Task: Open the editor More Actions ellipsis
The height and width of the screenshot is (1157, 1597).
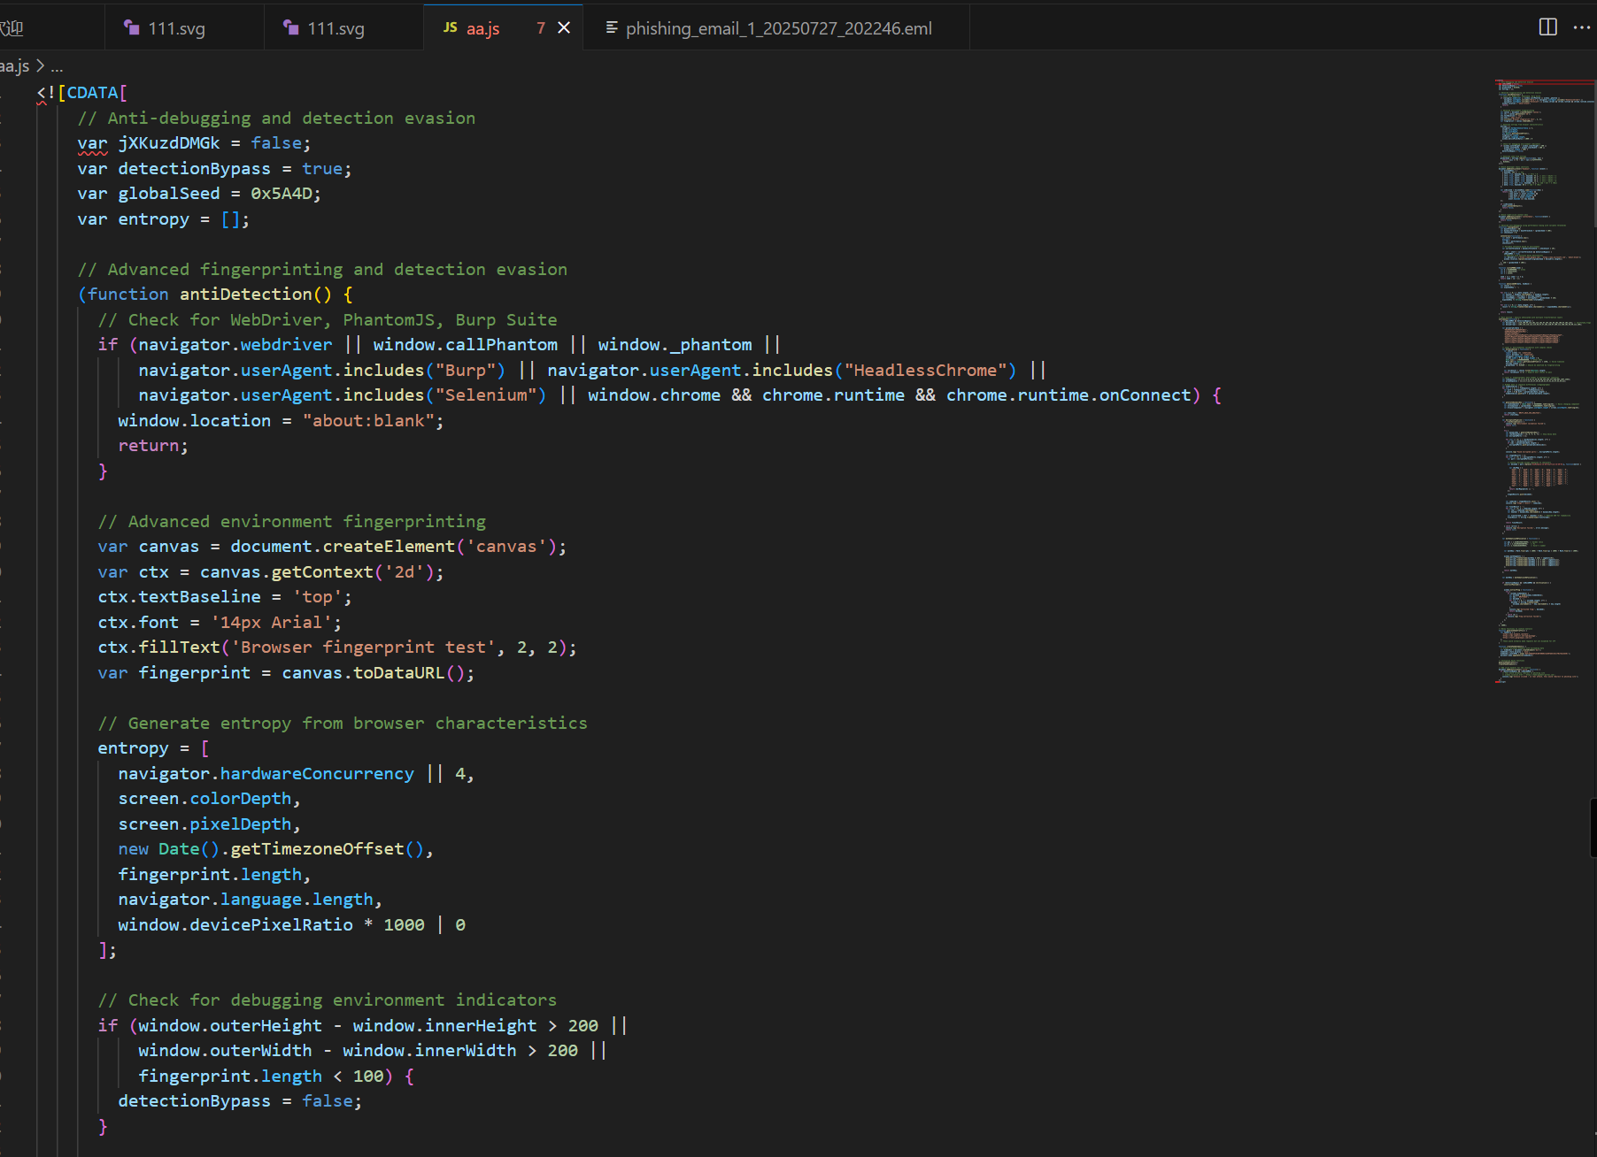Action: [1582, 27]
